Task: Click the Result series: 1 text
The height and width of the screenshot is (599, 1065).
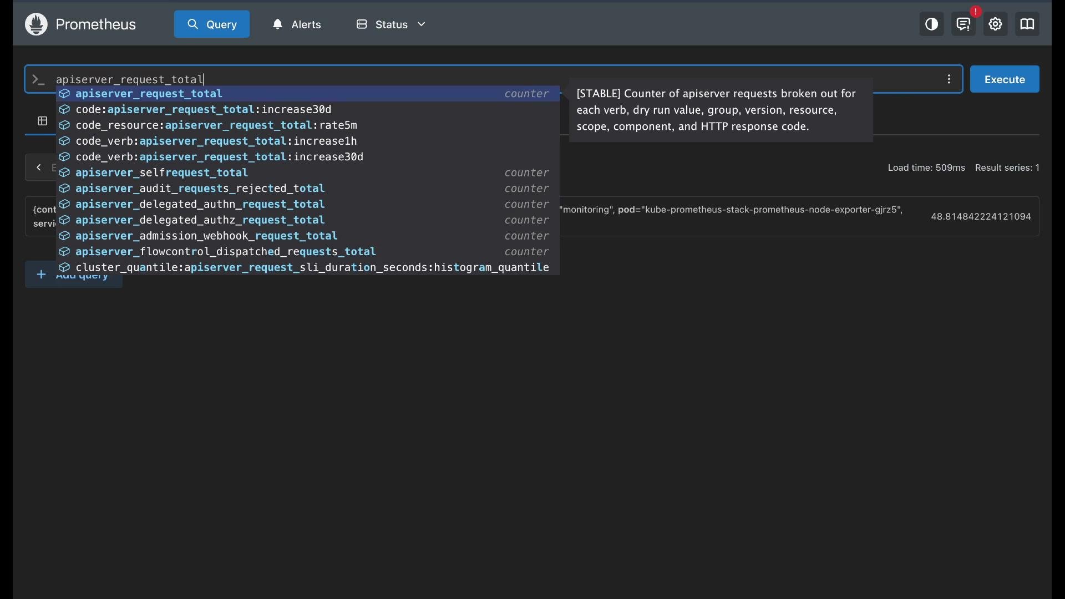Action: [x=1007, y=168]
